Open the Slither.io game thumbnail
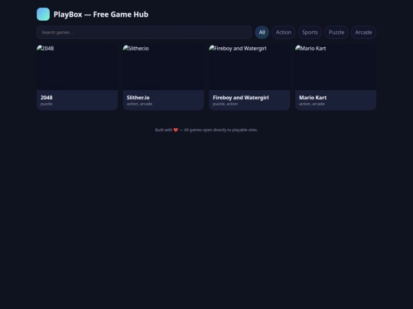413x309 pixels. tap(164, 68)
